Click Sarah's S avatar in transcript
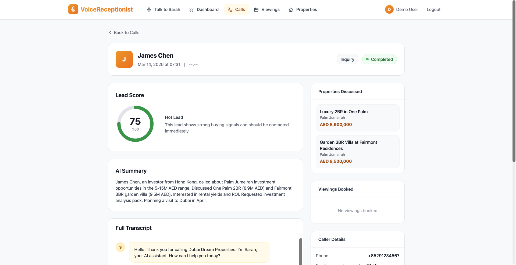Viewport: 516px width, 265px height. pos(120,247)
